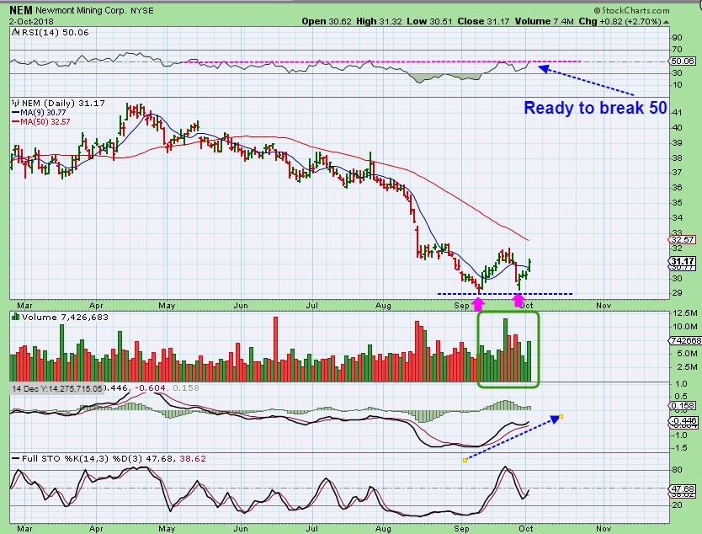
Task: Click the Open 30.62 value
Action: pyautogui.click(x=327, y=21)
